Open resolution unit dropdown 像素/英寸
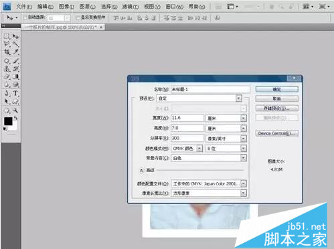334x249 pixels. coord(244,139)
